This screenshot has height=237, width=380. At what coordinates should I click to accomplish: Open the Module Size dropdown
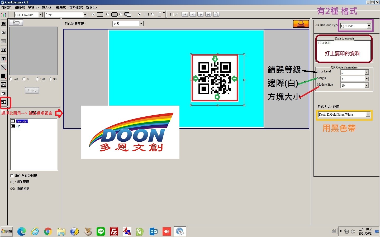[367, 85]
